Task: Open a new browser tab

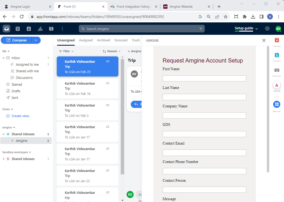Action: click(219, 7)
